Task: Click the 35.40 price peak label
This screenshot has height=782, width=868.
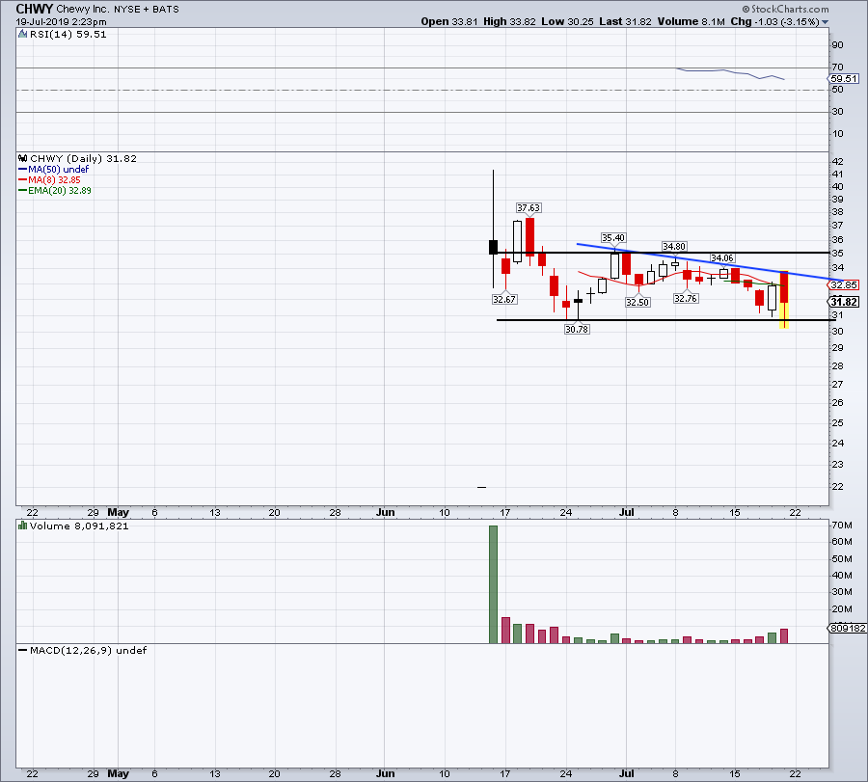Action: point(612,237)
